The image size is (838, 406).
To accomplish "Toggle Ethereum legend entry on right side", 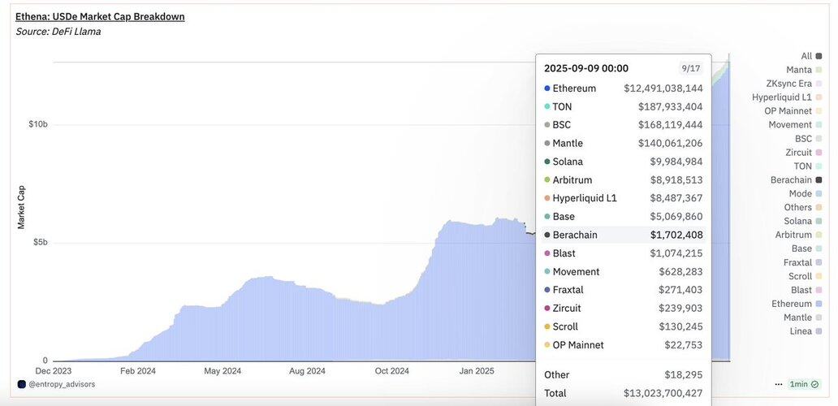I will [797, 304].
